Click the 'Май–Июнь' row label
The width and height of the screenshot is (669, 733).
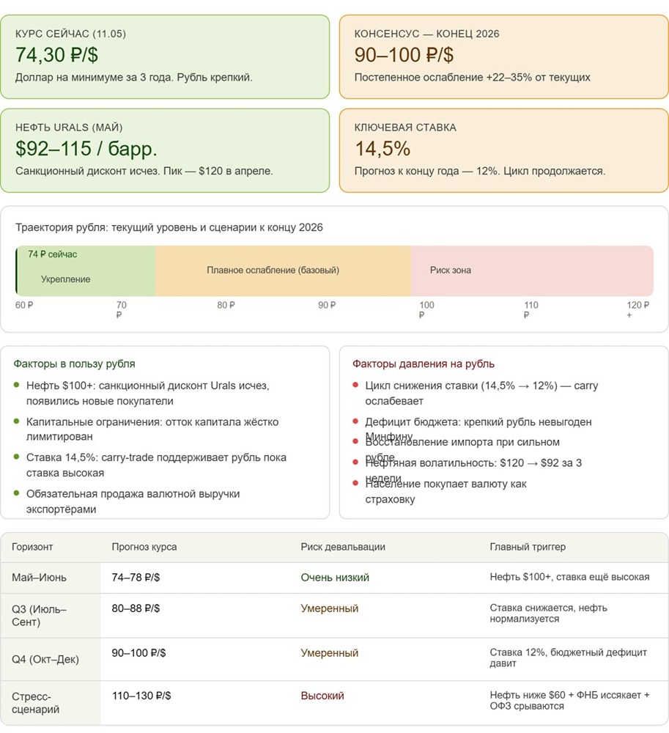click(x=40, y=578)
